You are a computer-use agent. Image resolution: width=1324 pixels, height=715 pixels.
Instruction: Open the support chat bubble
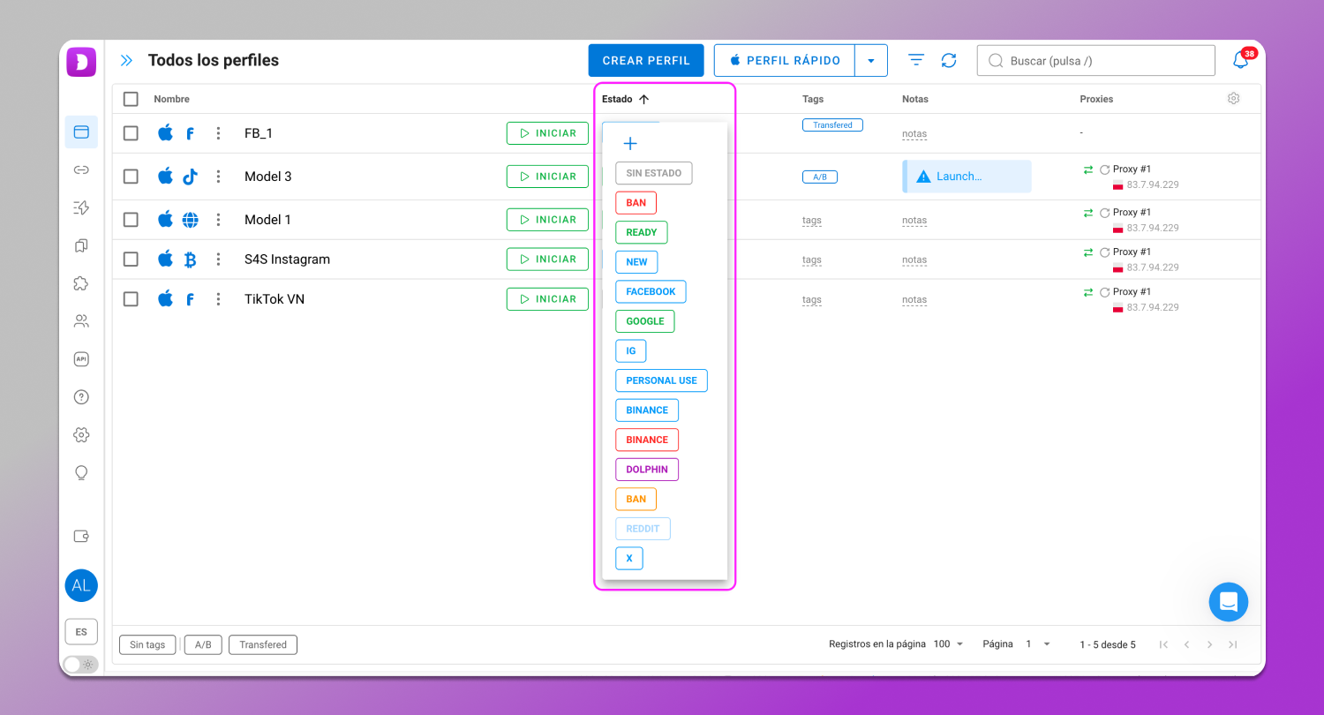tap(1228, 602)
